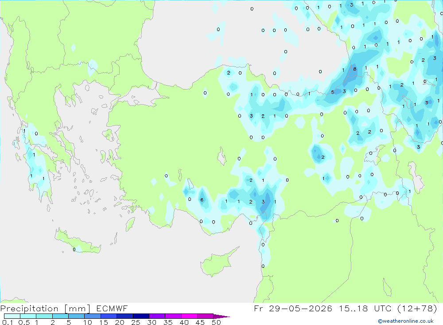Click the 35–40 mm legend color box
The width and height of the screenshot is (443, 325).
[x=173, y=316]
